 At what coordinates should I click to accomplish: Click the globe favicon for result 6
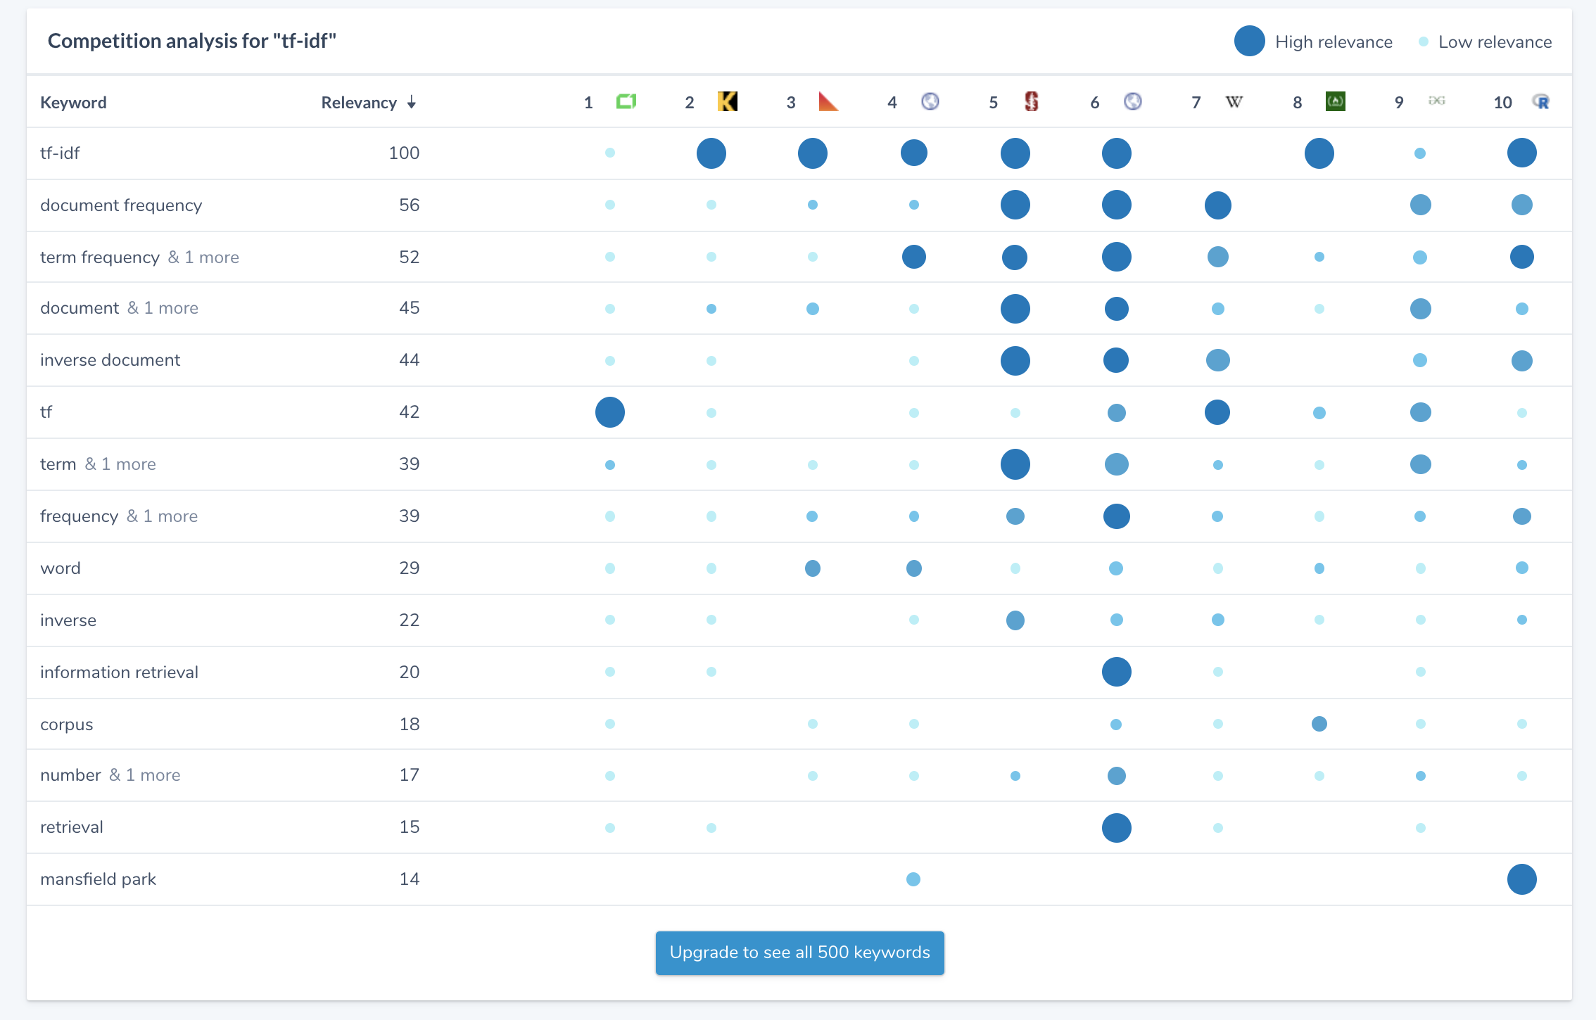coord(1132,102)
